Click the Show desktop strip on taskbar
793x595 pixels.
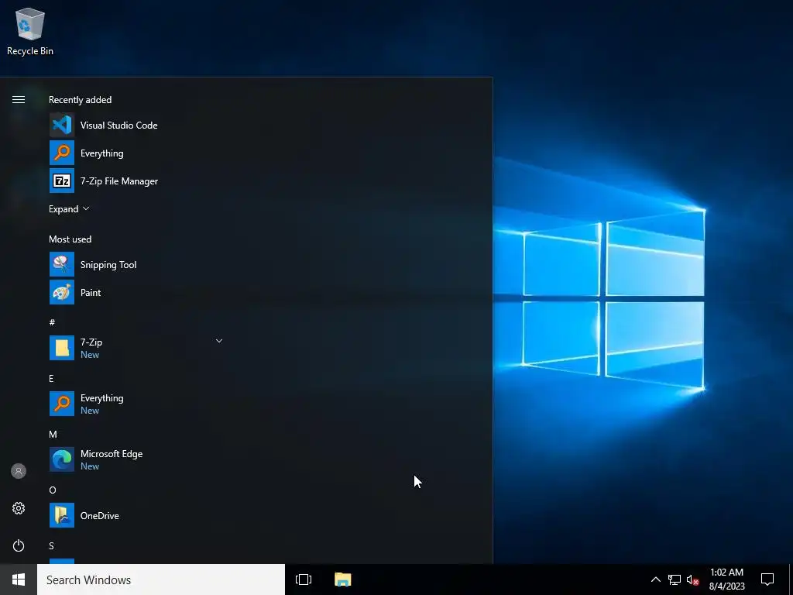tap(791, 580)
